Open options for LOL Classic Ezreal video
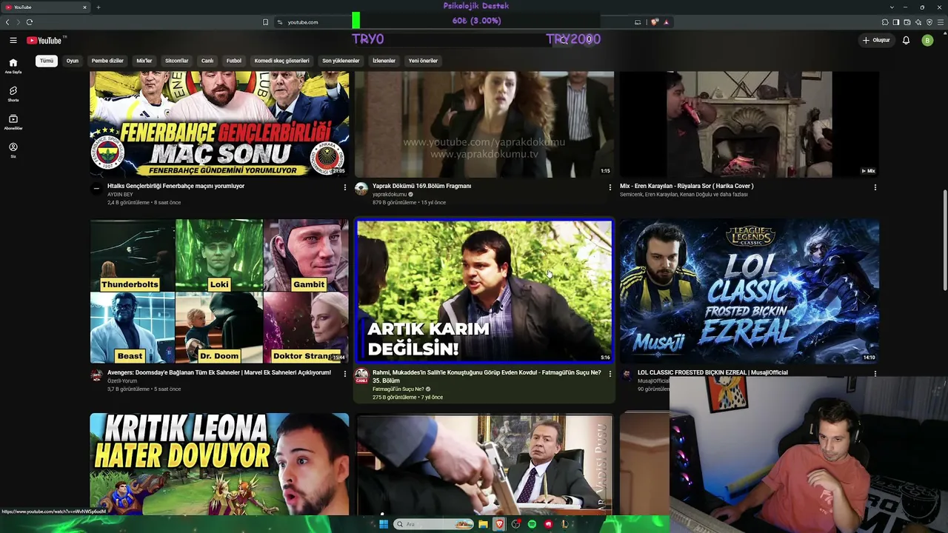The height and width of the screenshot is (533, 948). (875, 374)
